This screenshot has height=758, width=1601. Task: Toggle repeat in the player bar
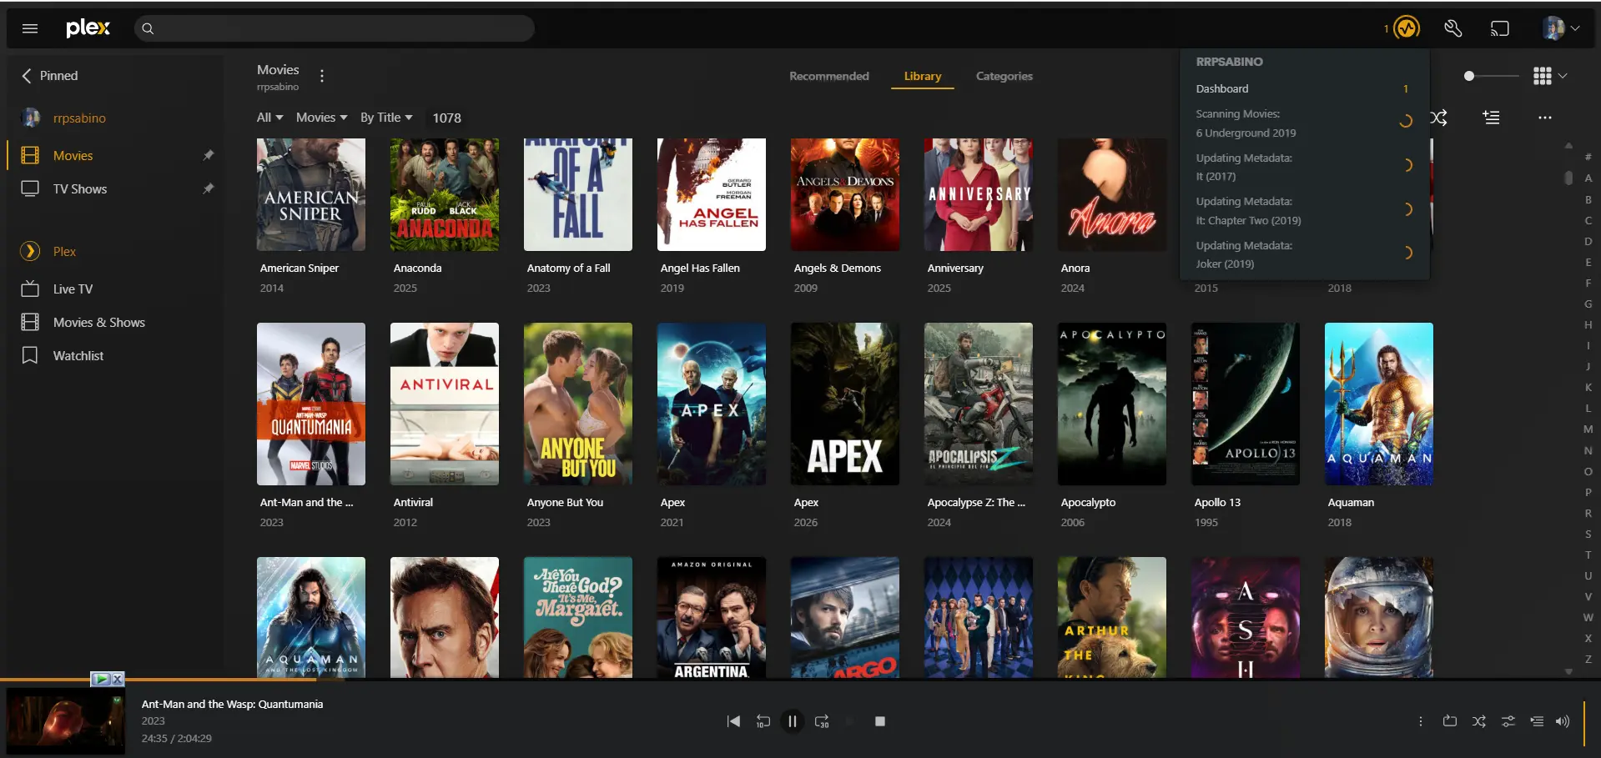coord(1450,721)
